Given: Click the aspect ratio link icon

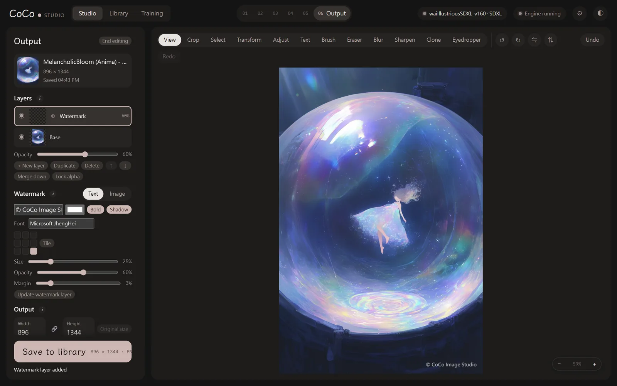Looking at the screenshot, I should [x=54, y=329].
